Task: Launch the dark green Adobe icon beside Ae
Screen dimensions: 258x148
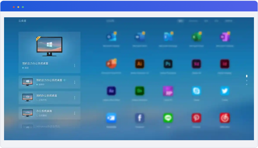Action: point(140,91)
